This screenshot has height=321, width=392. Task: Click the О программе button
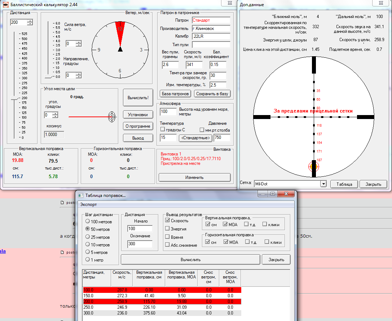(x=138, y=126)
